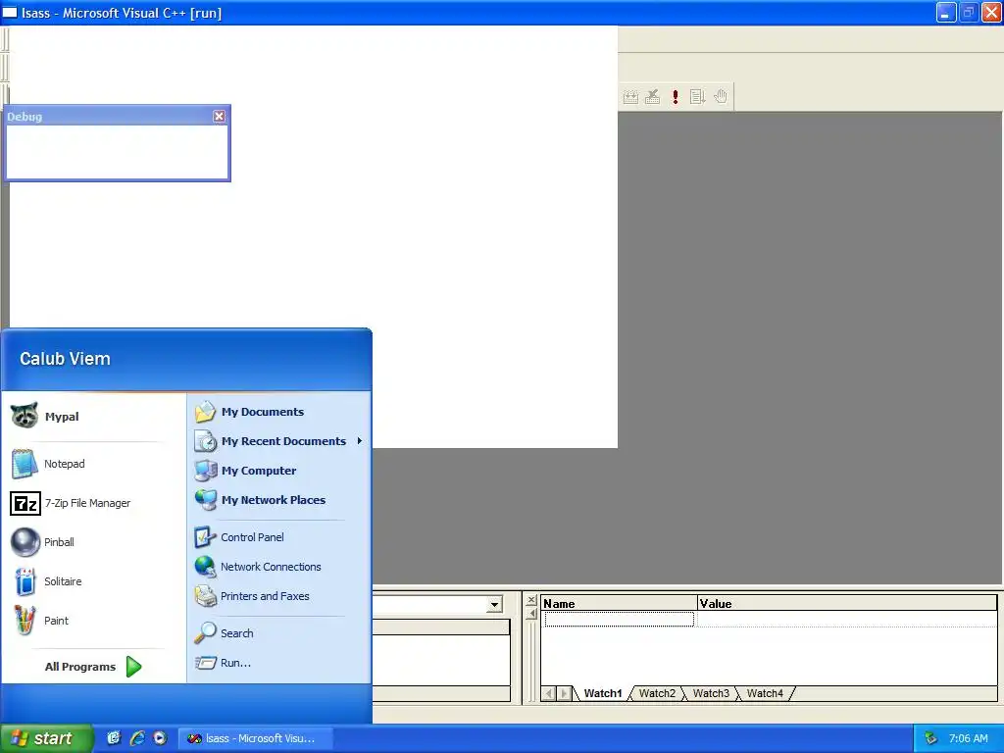Open Search from the Start menu
The image size is (1004, 753).
(x=279, y=633)
